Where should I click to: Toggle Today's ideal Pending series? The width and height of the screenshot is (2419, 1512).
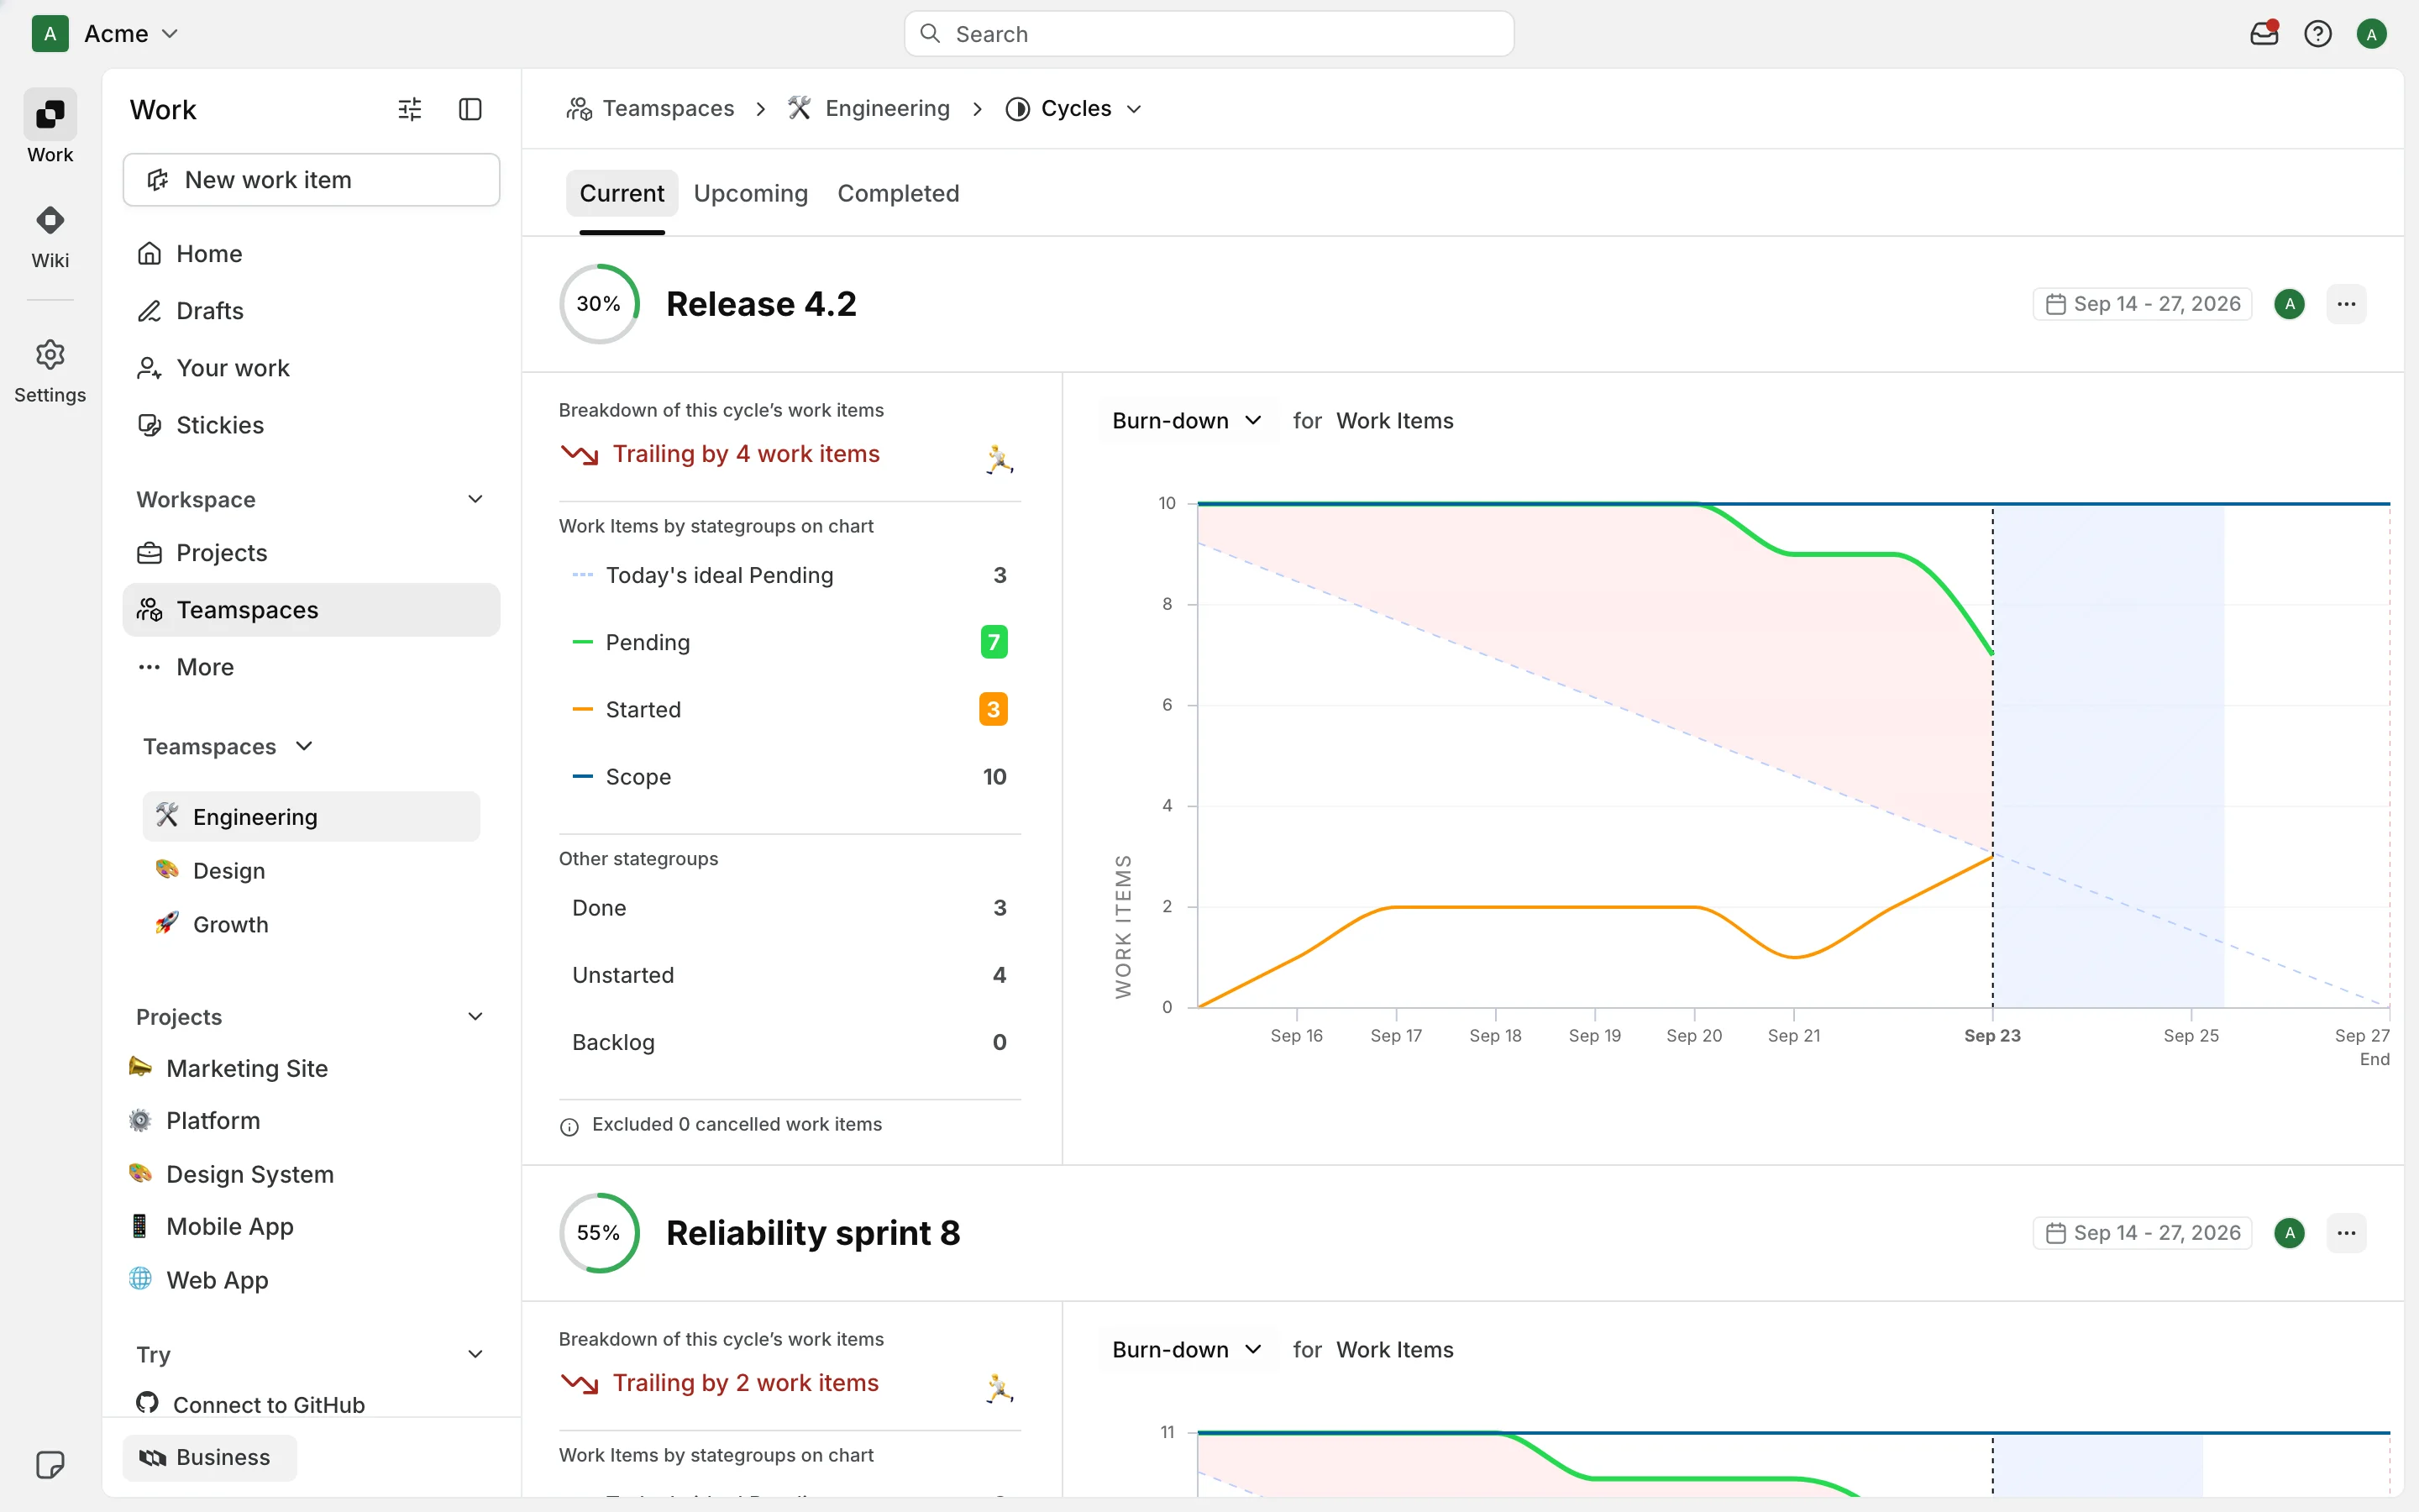click(x=790, y=575)
